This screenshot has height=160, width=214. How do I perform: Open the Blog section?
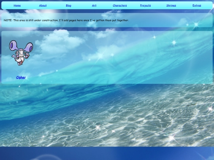click(x=69, y=6)
